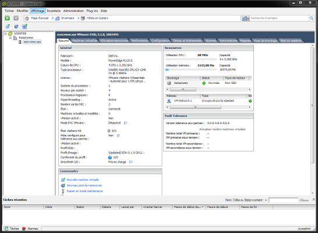Click the Recherche inventaire search field
Image resolution: width=318 pixels, height=233 pixels.
click(x=279, y=18)
